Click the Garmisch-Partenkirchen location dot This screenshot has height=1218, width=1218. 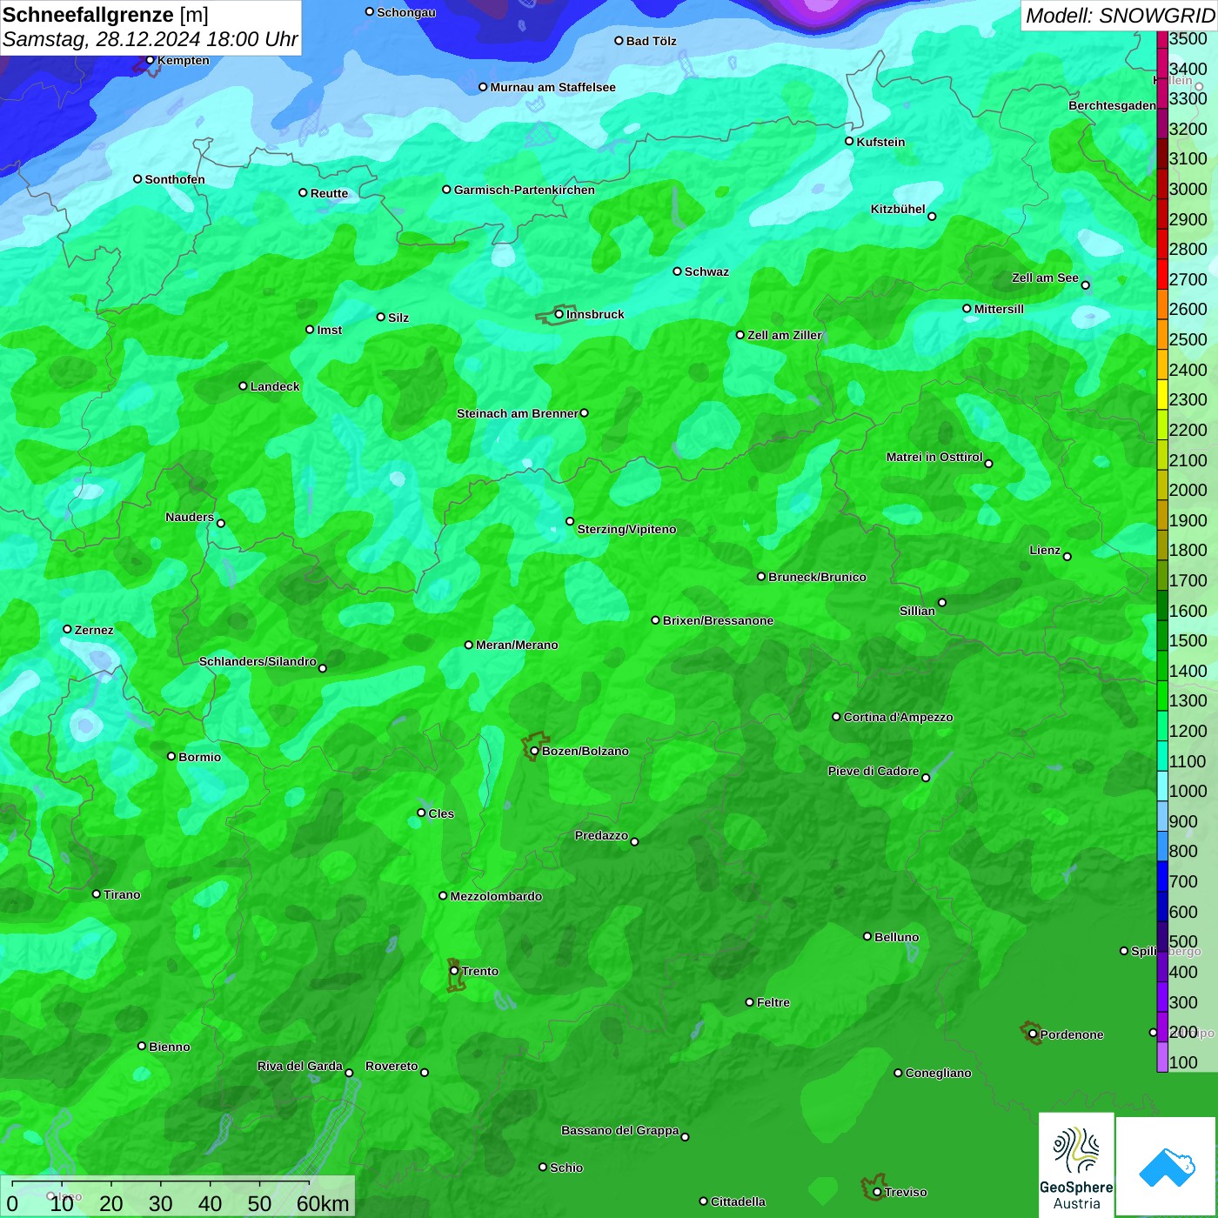click(x=446, y=189)
